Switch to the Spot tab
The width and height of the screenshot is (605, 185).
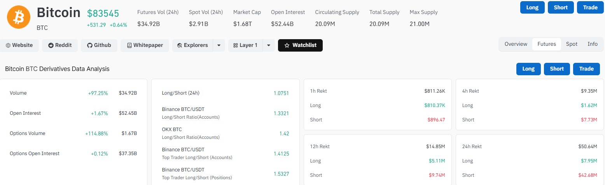[572, 44]
